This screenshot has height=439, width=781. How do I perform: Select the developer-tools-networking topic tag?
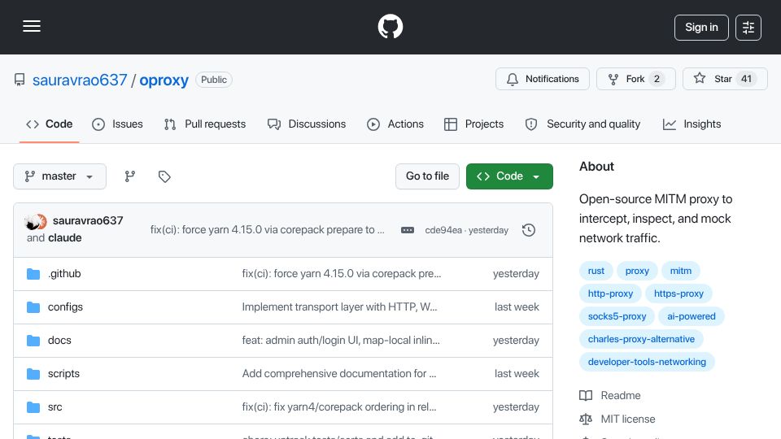pos(647,363)
